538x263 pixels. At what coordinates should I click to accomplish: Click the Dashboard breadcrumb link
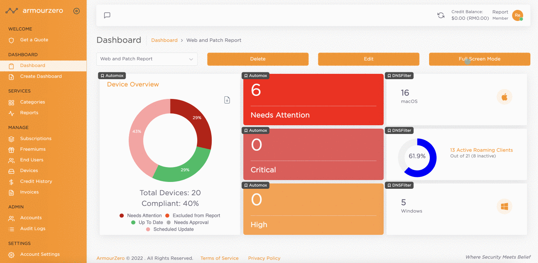point(164,40)
